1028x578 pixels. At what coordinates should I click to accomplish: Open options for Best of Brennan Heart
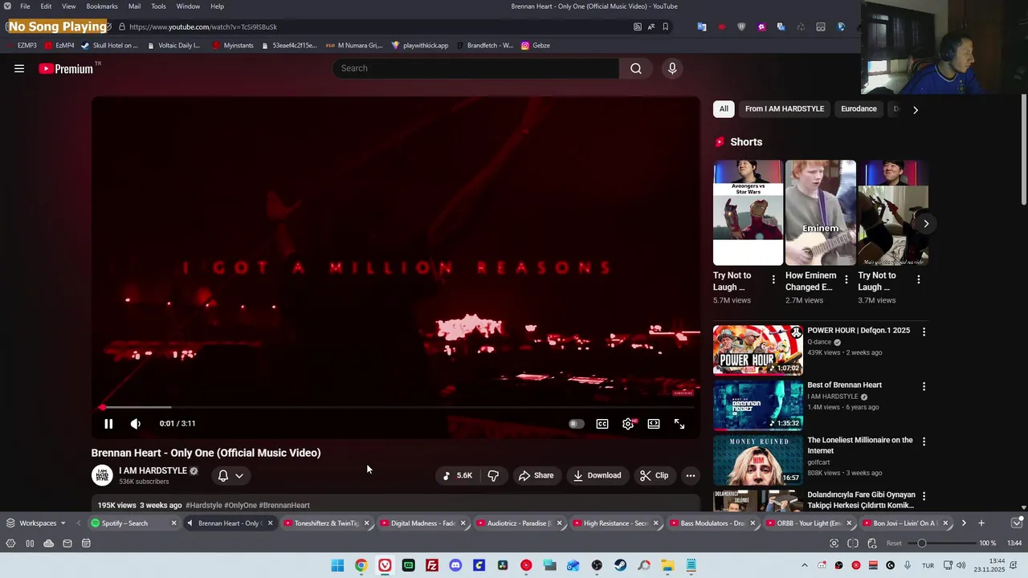point(924,386)
